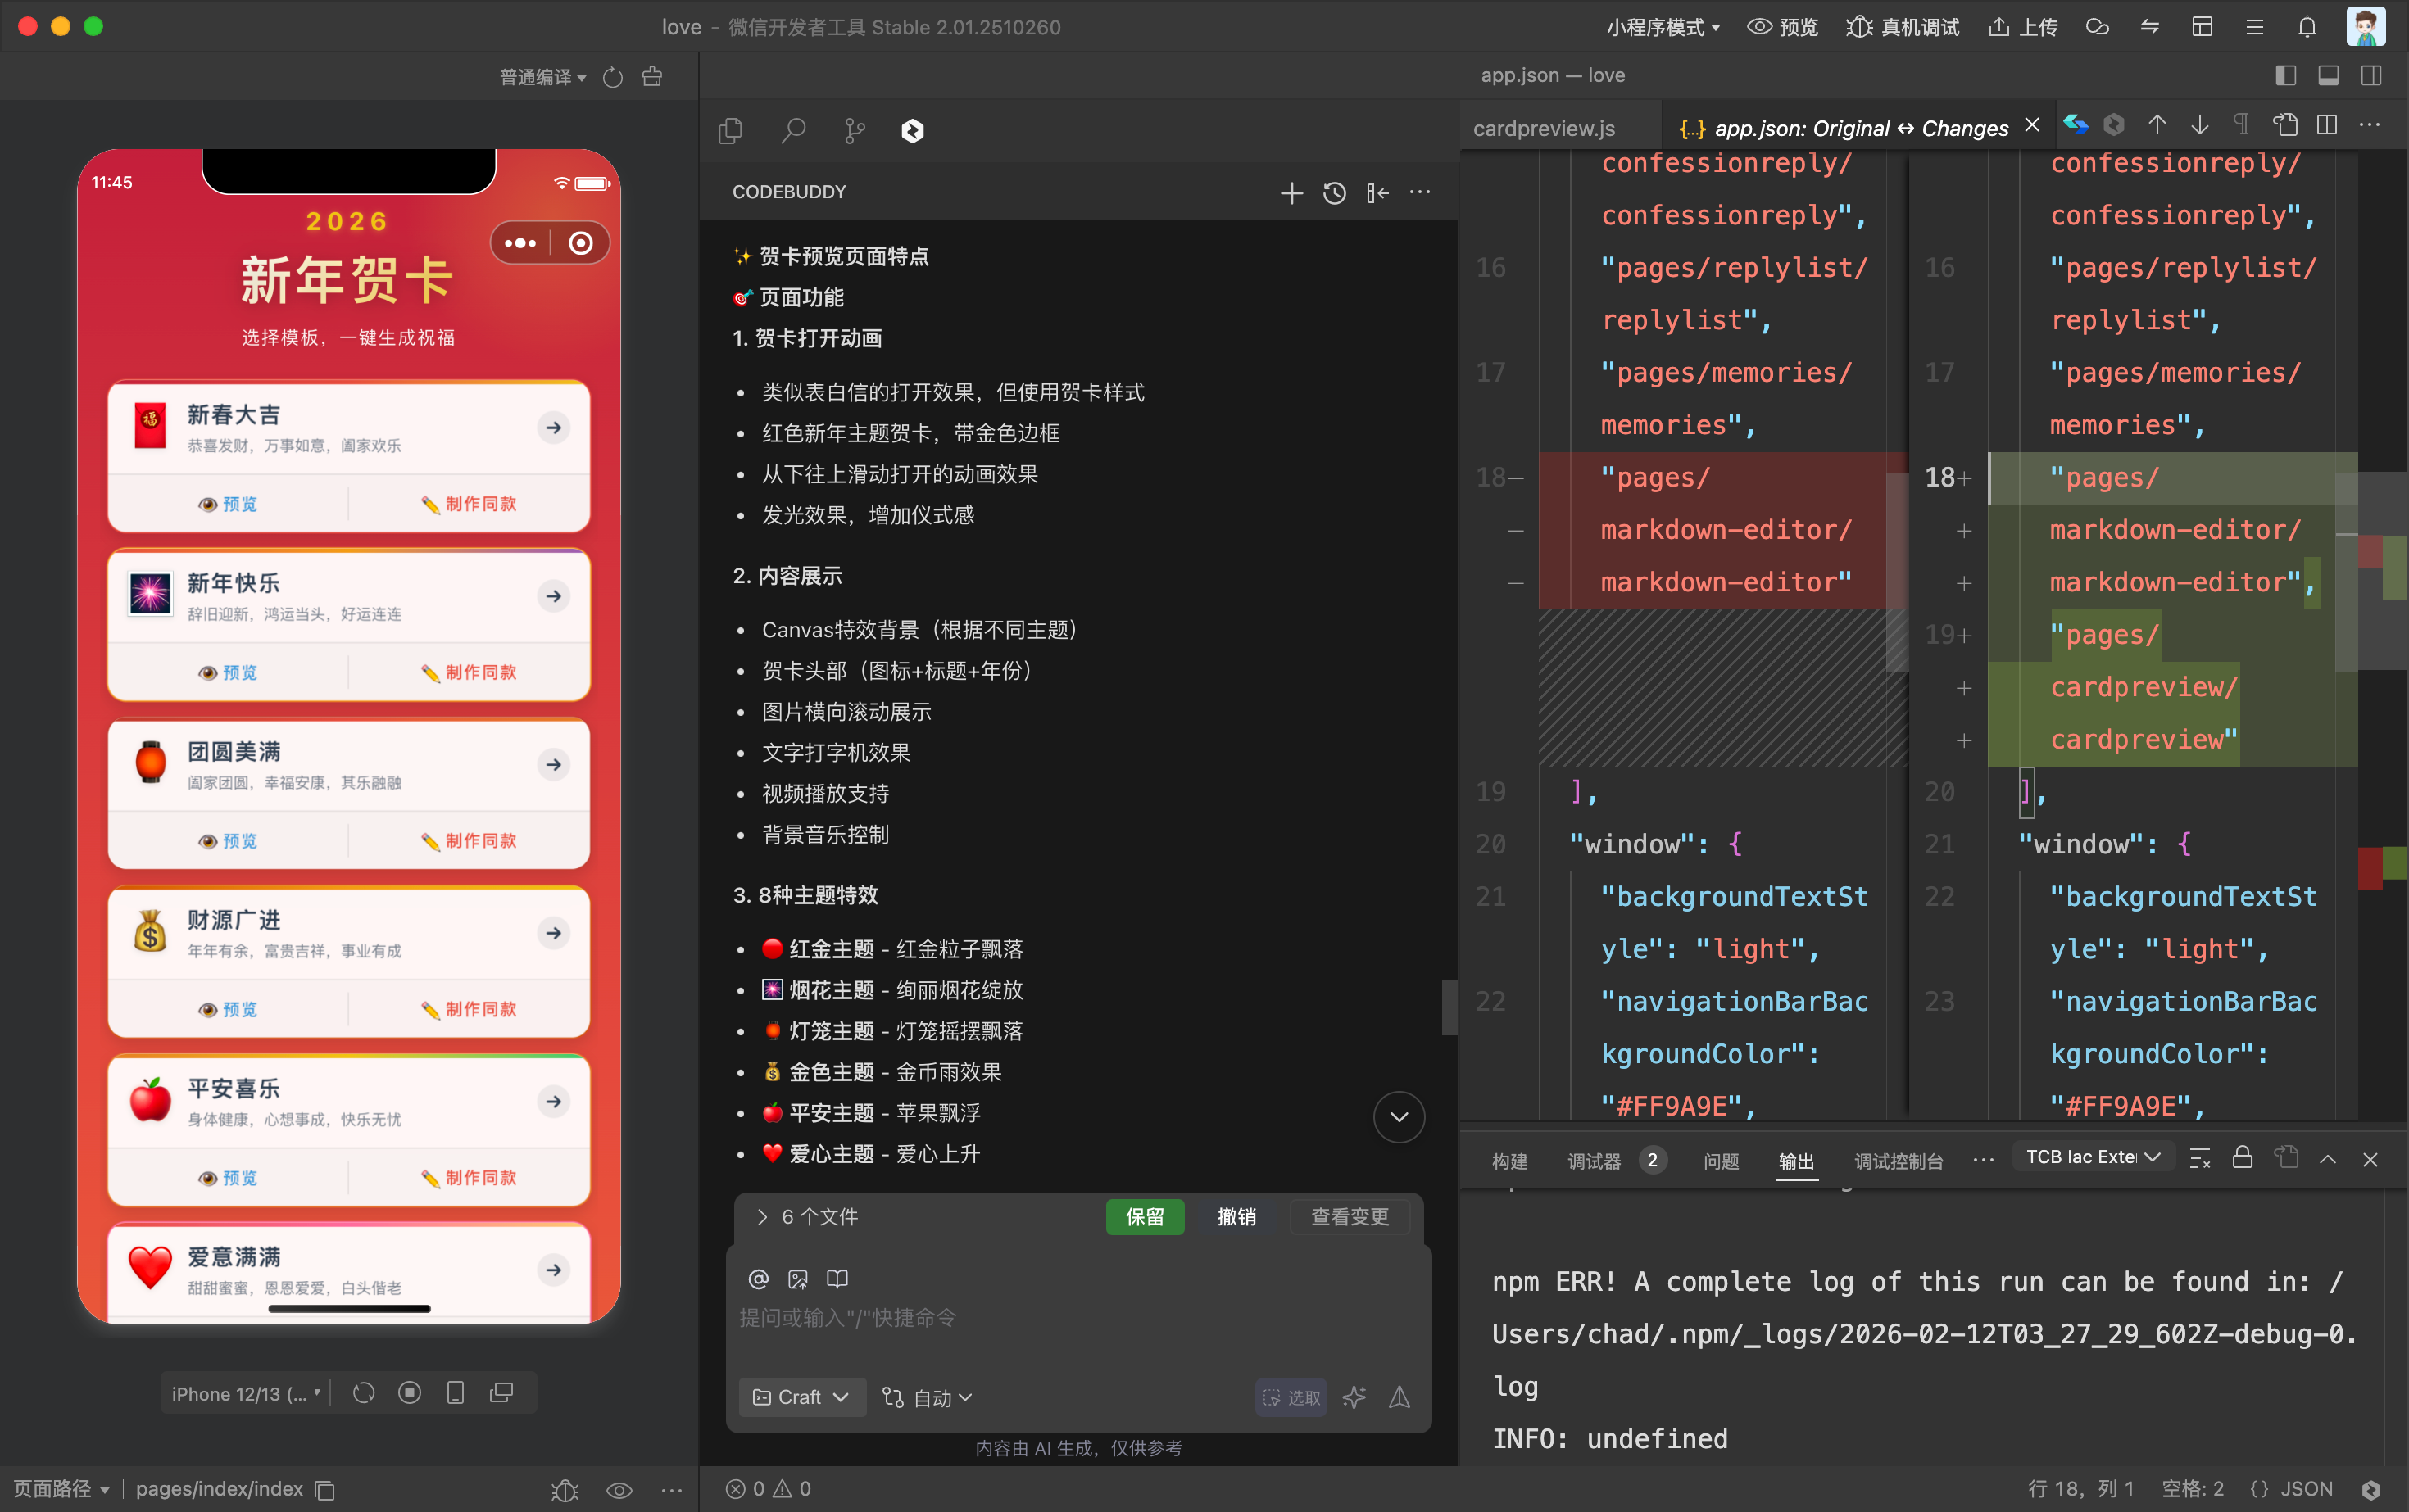Go to the previous change with the up arrow

tap(2157, 125)
